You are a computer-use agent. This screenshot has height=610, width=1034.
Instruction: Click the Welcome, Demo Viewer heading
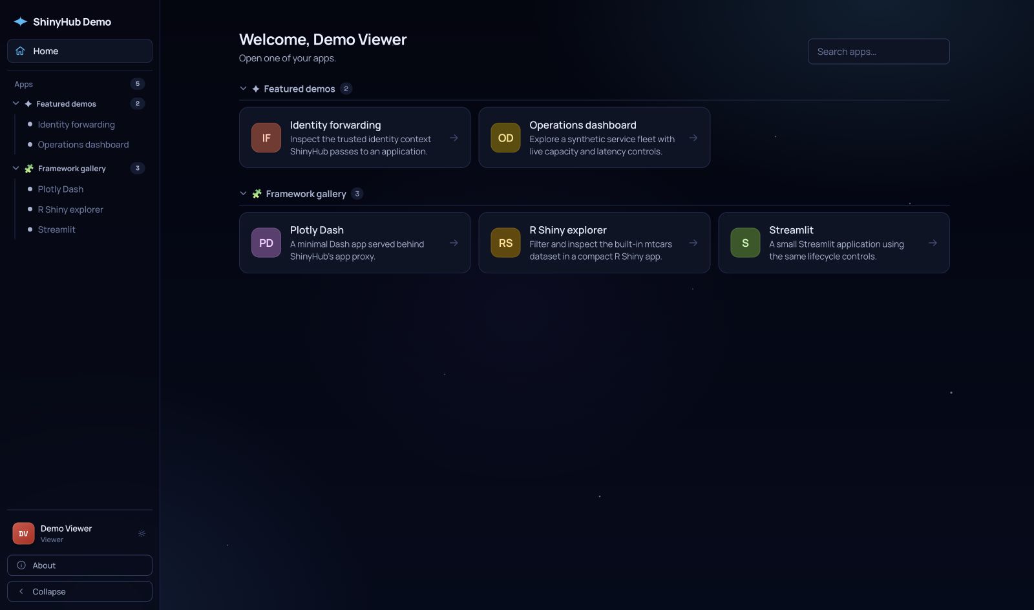(x=323, y=39)
